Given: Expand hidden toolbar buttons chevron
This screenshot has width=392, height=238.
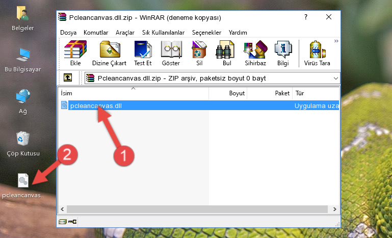Looking at the screenshot, I should pos(336,41).
